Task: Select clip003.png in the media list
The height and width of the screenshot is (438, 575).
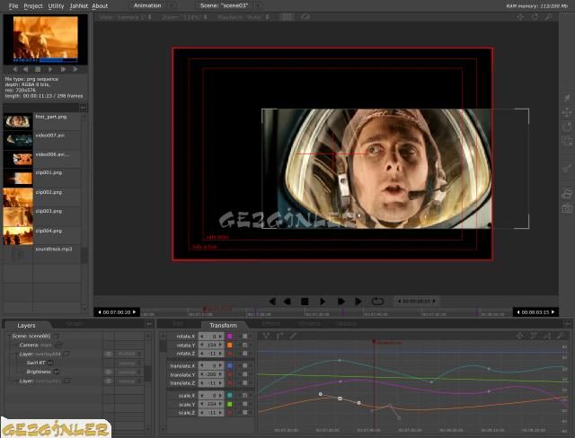Action: click(x=42, y=217)
